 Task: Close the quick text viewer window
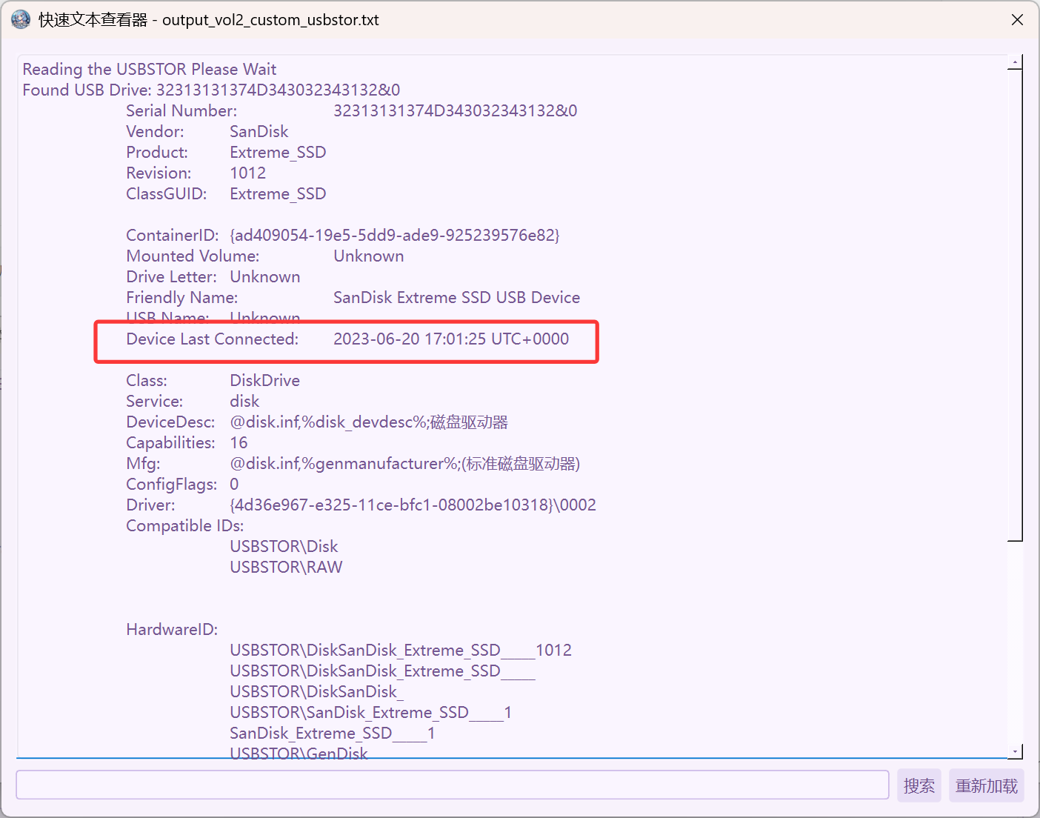click(1017, 20)
